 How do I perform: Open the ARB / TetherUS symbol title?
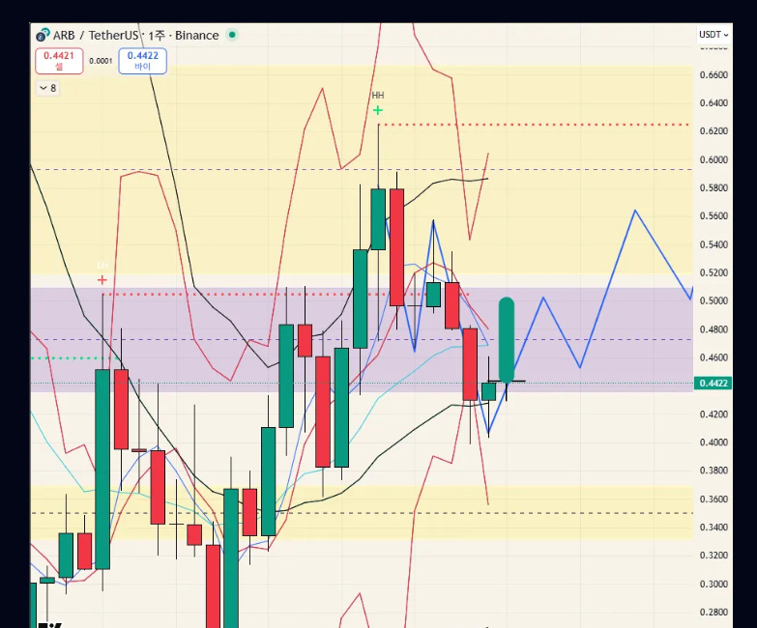tap(96, 35)
